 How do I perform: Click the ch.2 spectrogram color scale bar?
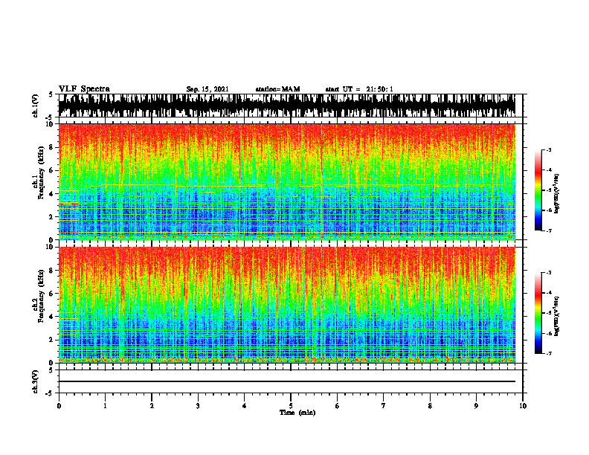[x=538, y=313]
